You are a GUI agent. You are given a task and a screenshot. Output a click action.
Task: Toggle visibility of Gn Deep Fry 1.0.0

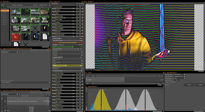77,108
